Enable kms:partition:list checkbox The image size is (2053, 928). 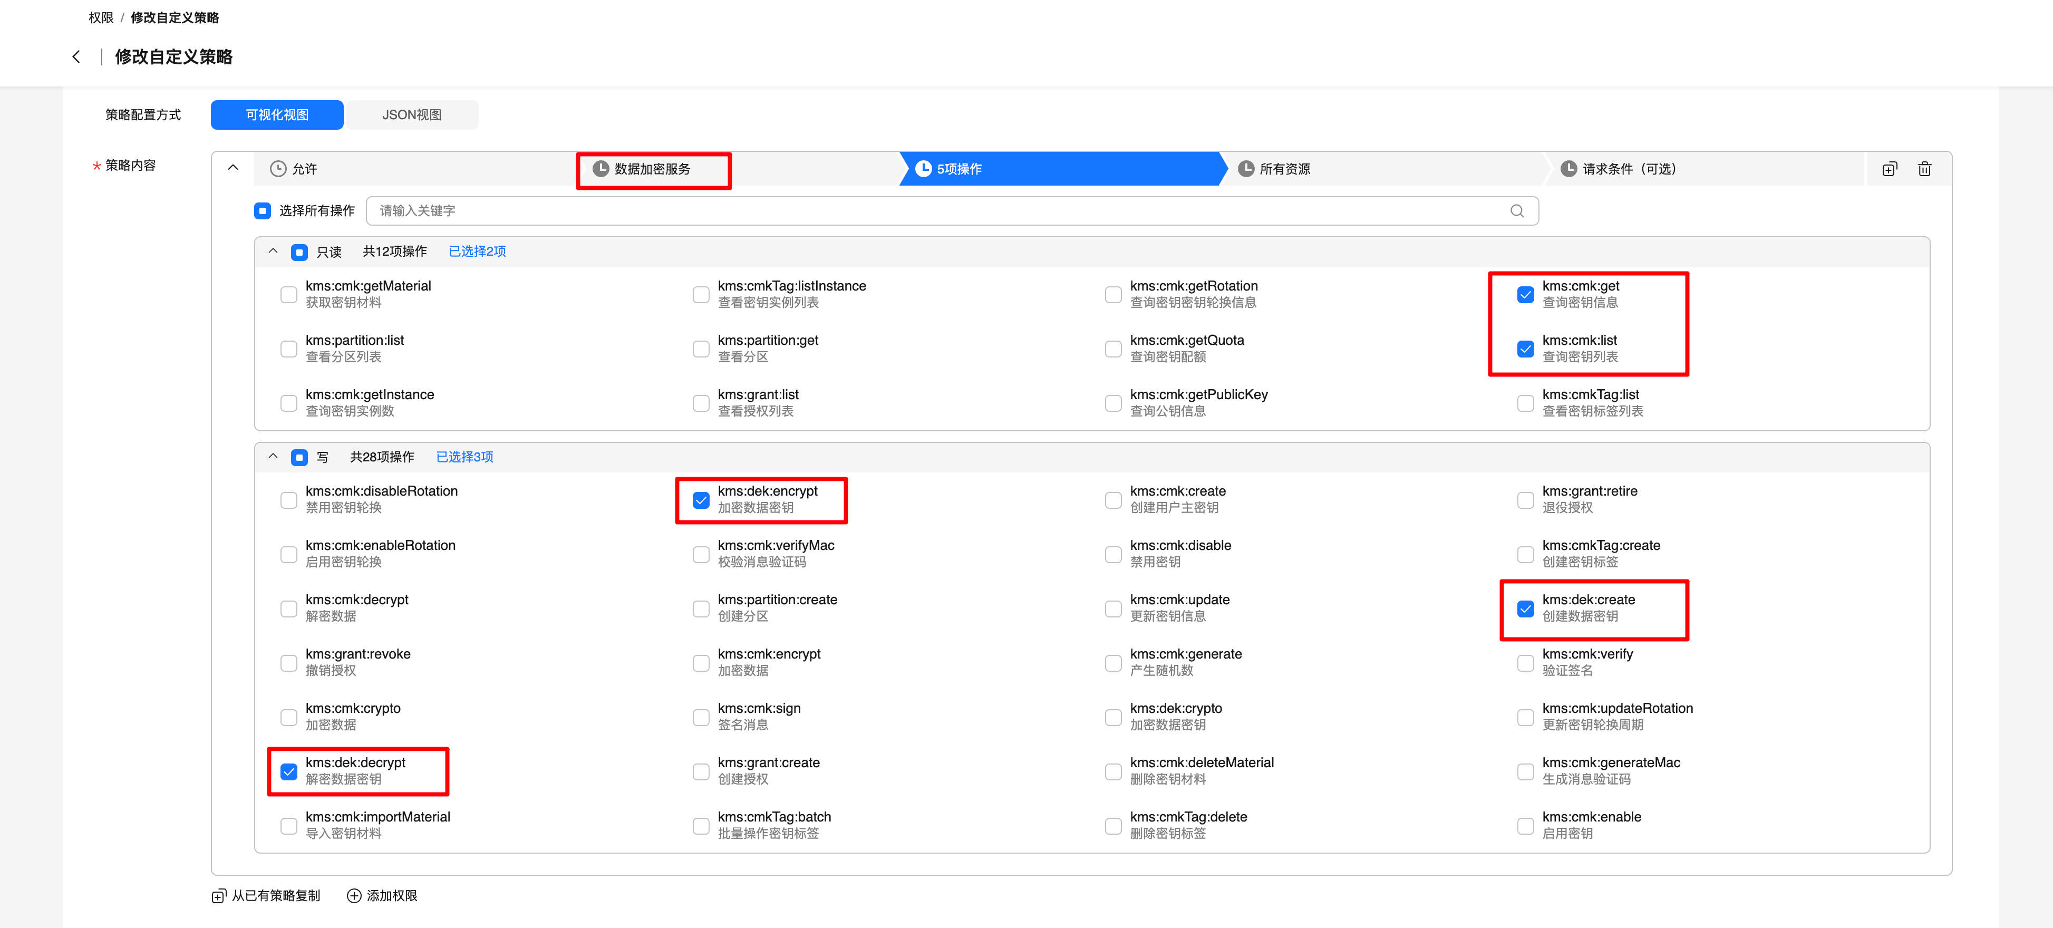tap(289, 349)
